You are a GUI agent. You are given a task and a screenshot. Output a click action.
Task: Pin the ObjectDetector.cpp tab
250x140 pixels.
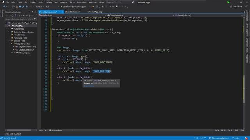click(x=59, y=12)
